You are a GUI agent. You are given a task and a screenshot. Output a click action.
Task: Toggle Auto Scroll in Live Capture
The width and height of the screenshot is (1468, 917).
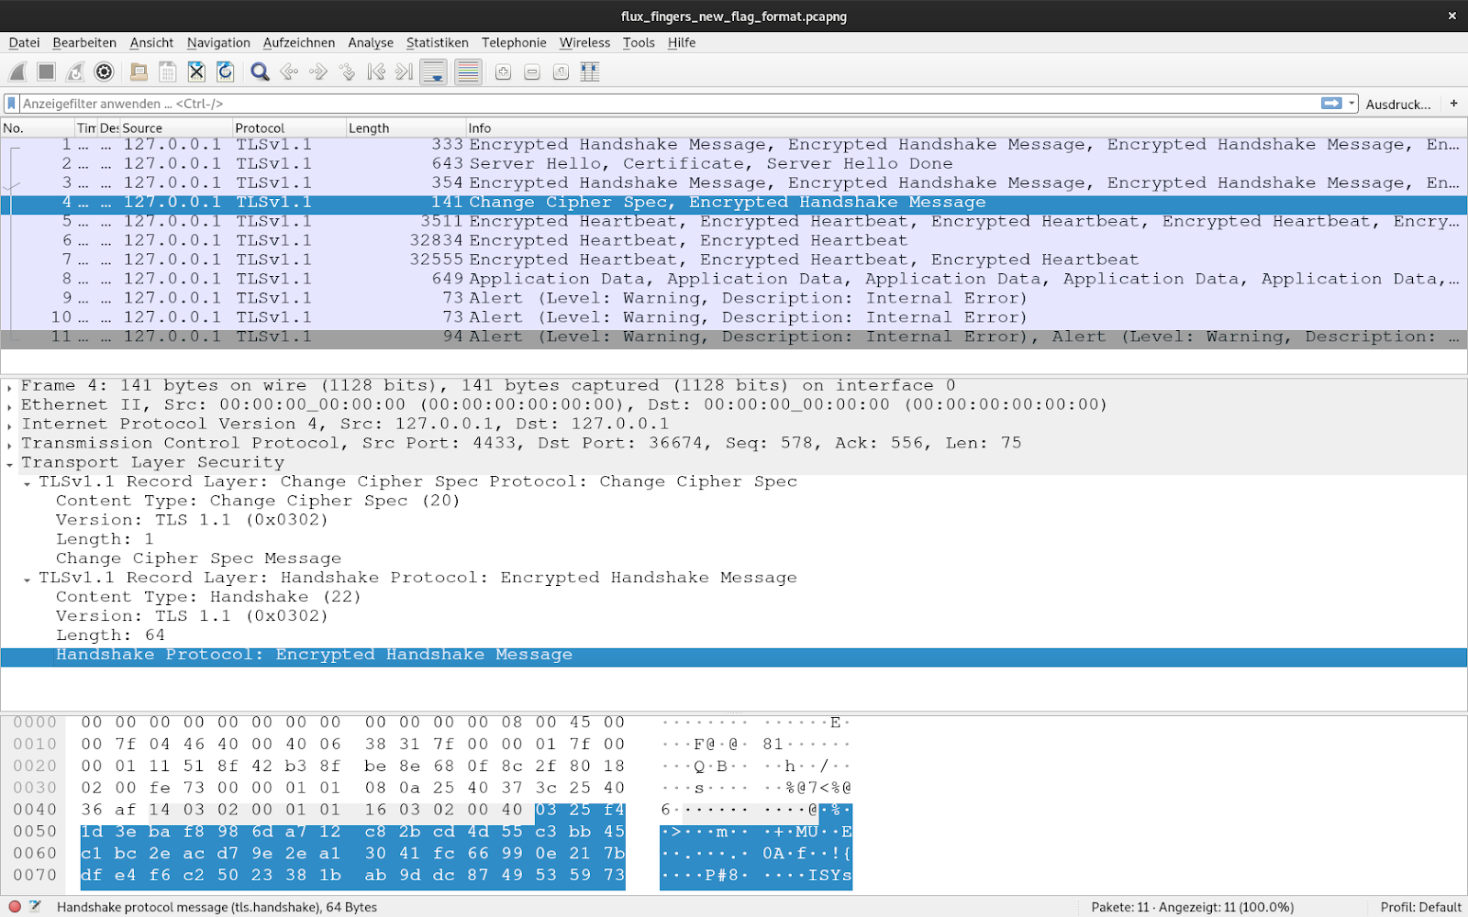tap(432, 72)
